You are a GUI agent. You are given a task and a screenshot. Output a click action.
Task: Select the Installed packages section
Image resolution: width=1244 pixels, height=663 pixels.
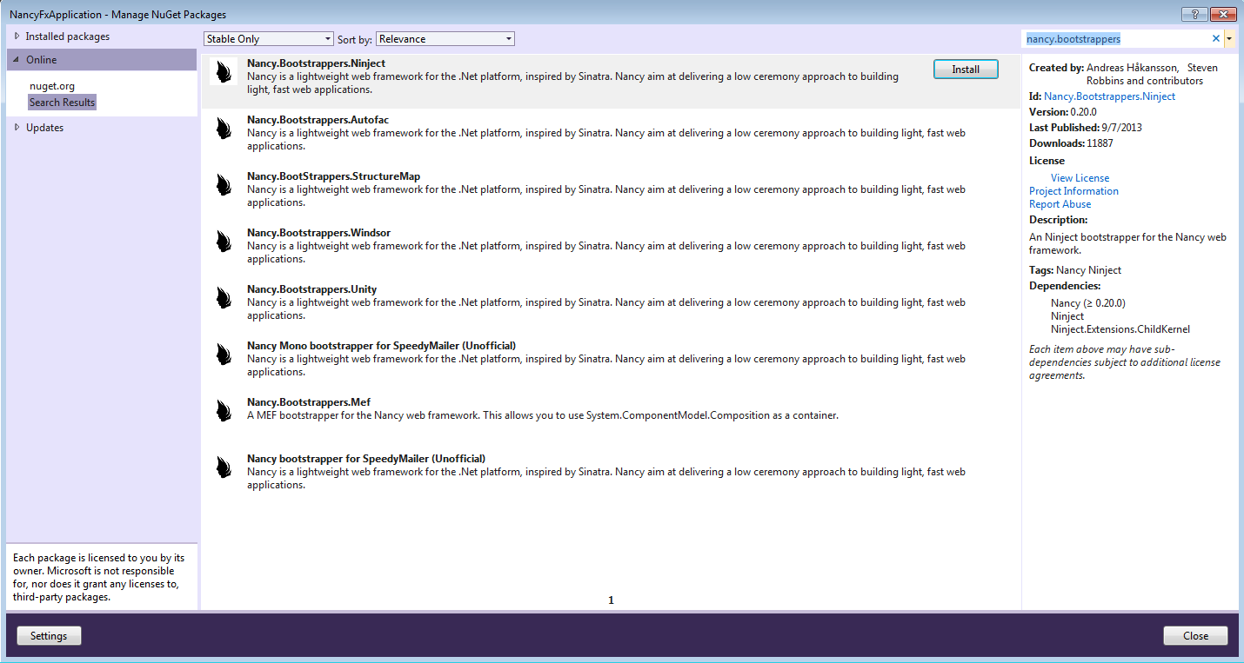(67, 36)
